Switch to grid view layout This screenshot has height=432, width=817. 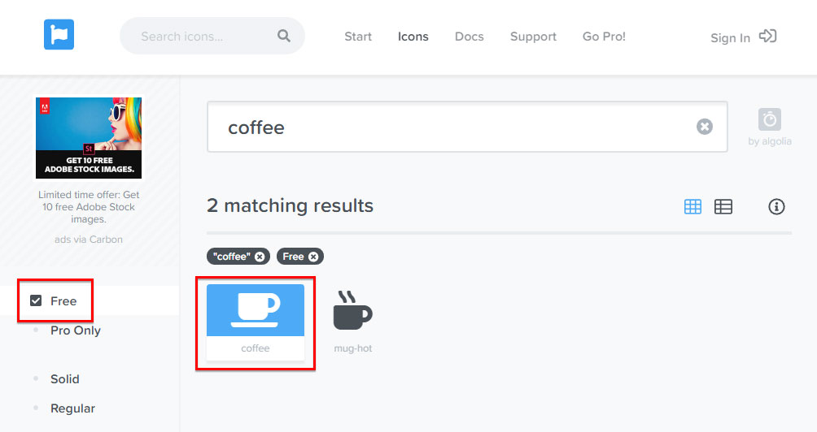tap(692, 206)
